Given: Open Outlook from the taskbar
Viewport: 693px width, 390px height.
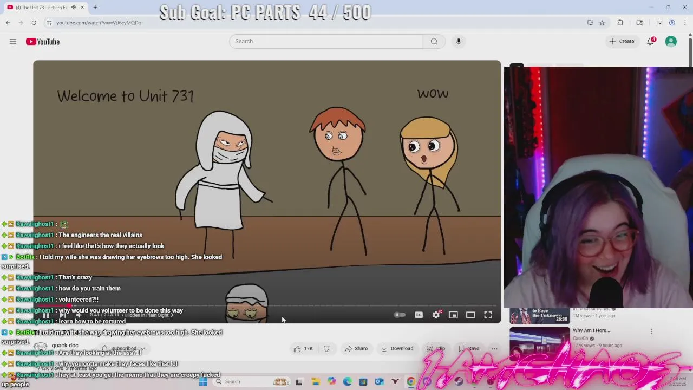Looking at the screenshot, I should point(379,381).
